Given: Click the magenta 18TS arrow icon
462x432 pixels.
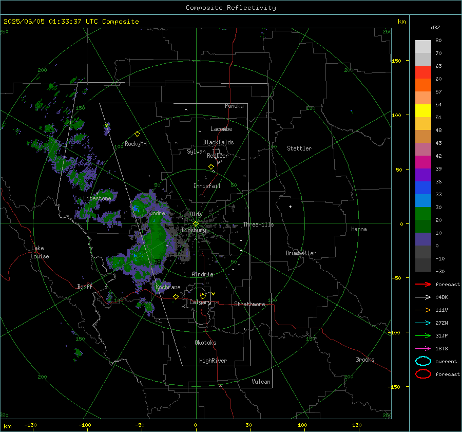Looking at the screenshot, I should pos(423,349).
